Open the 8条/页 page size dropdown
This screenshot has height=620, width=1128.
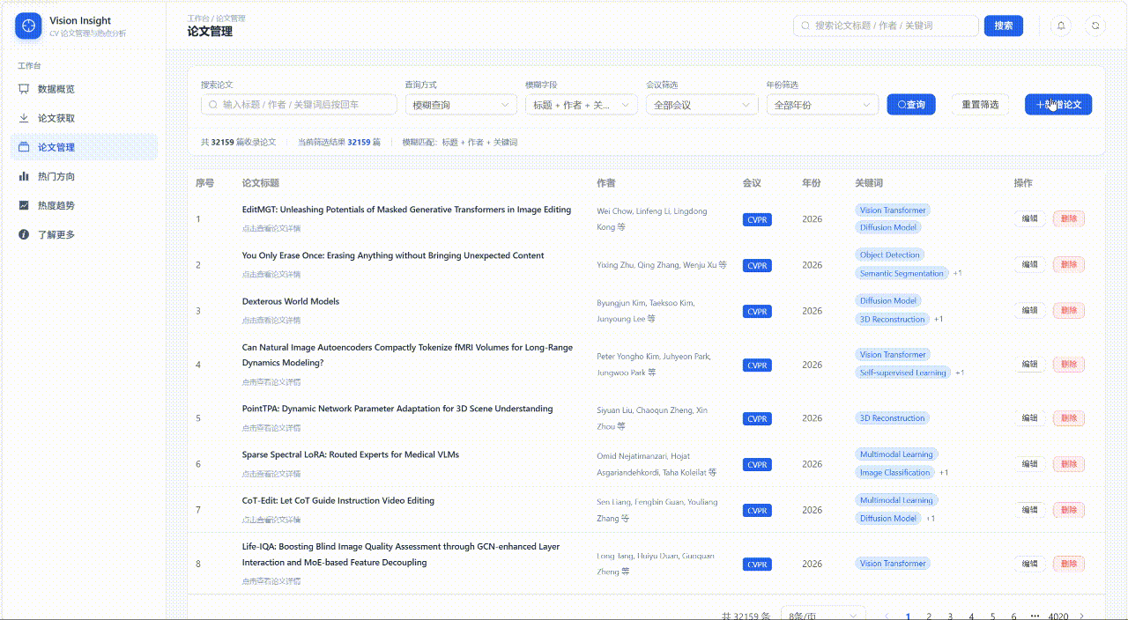click(x=823, y=616)
